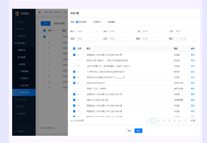Go to the next page arrow
Screen dimensions: 207x143
tap(185, 121)
